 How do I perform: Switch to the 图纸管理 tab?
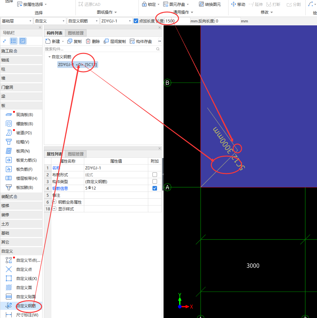tap(76, 33)
